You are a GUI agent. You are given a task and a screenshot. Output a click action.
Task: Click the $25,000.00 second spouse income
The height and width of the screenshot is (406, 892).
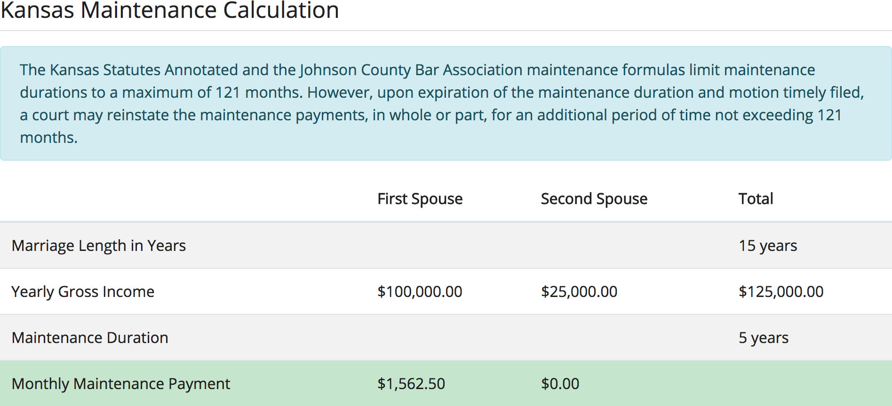click(579, 291)
